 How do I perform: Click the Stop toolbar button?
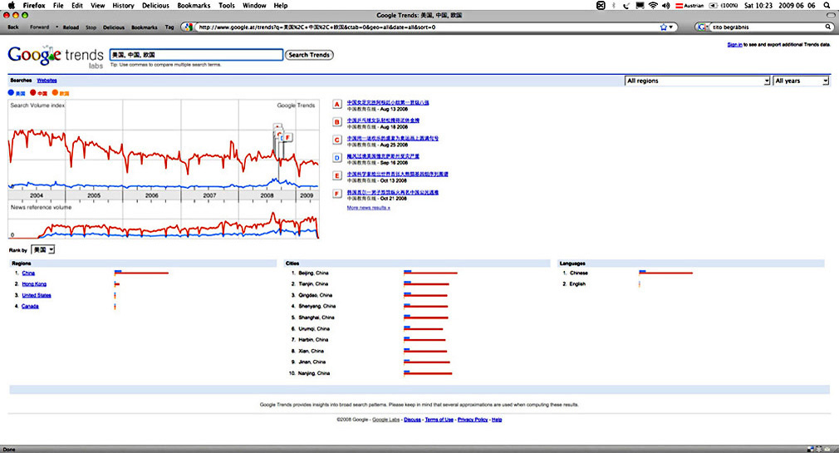[91, 27]
